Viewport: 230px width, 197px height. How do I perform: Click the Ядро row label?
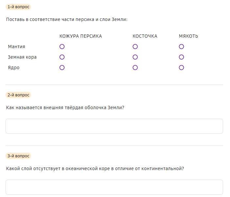point(14,68)
